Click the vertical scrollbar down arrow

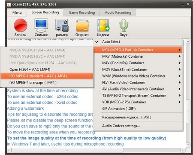click(188, 145)
